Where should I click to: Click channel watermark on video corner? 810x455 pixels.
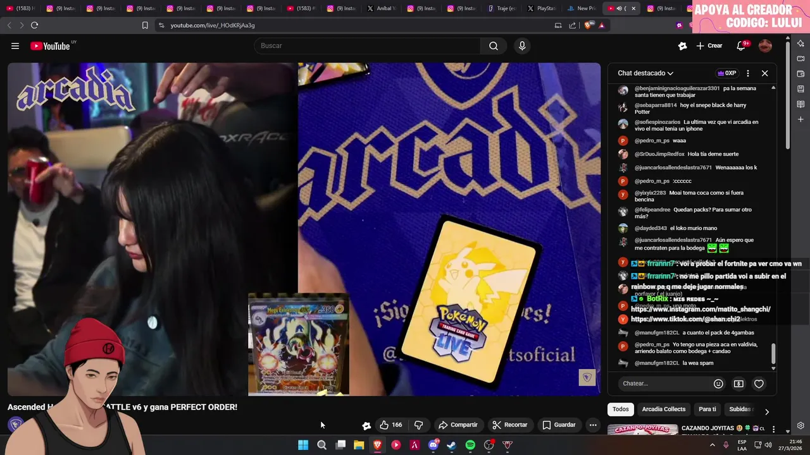point(587,377)
